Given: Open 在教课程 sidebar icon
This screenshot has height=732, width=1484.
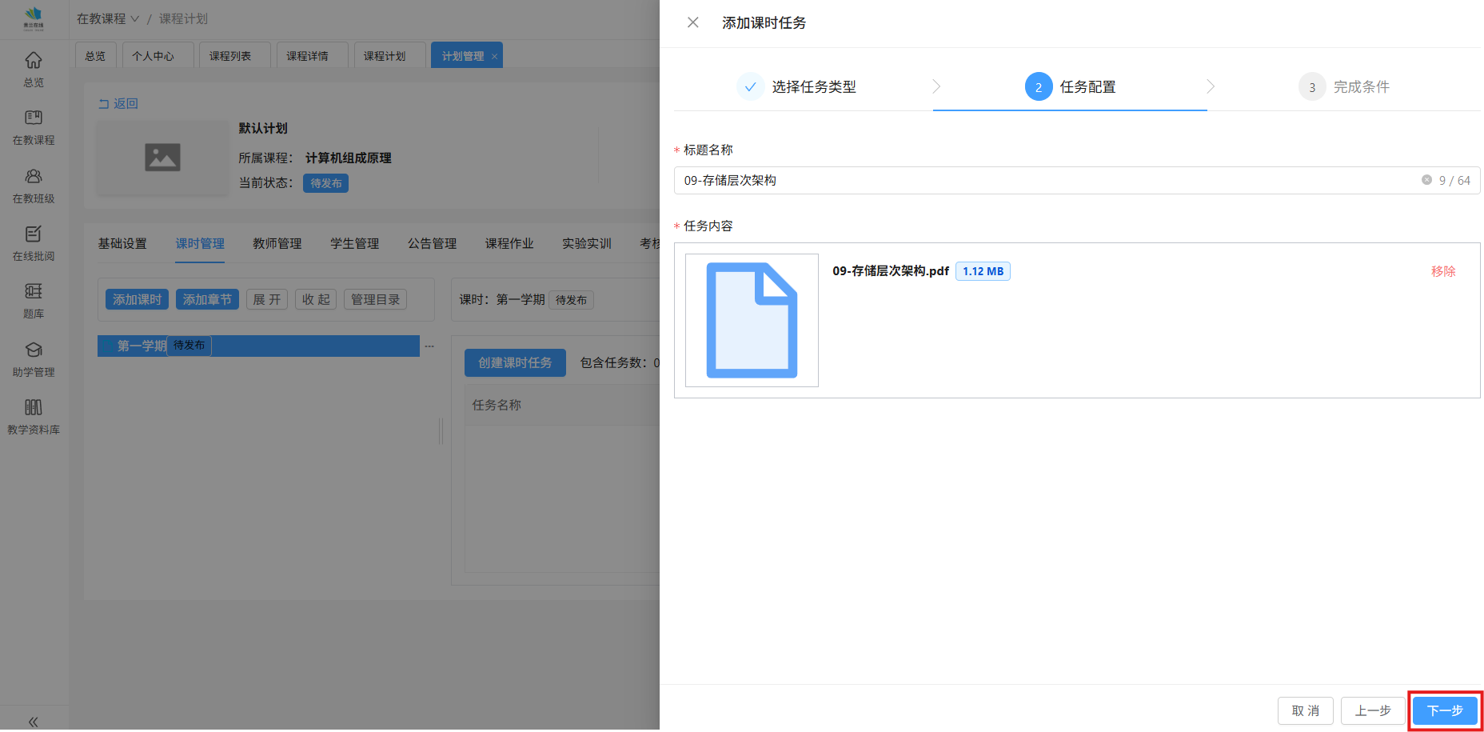Looking at the screenshot, I should click(34, 118).
